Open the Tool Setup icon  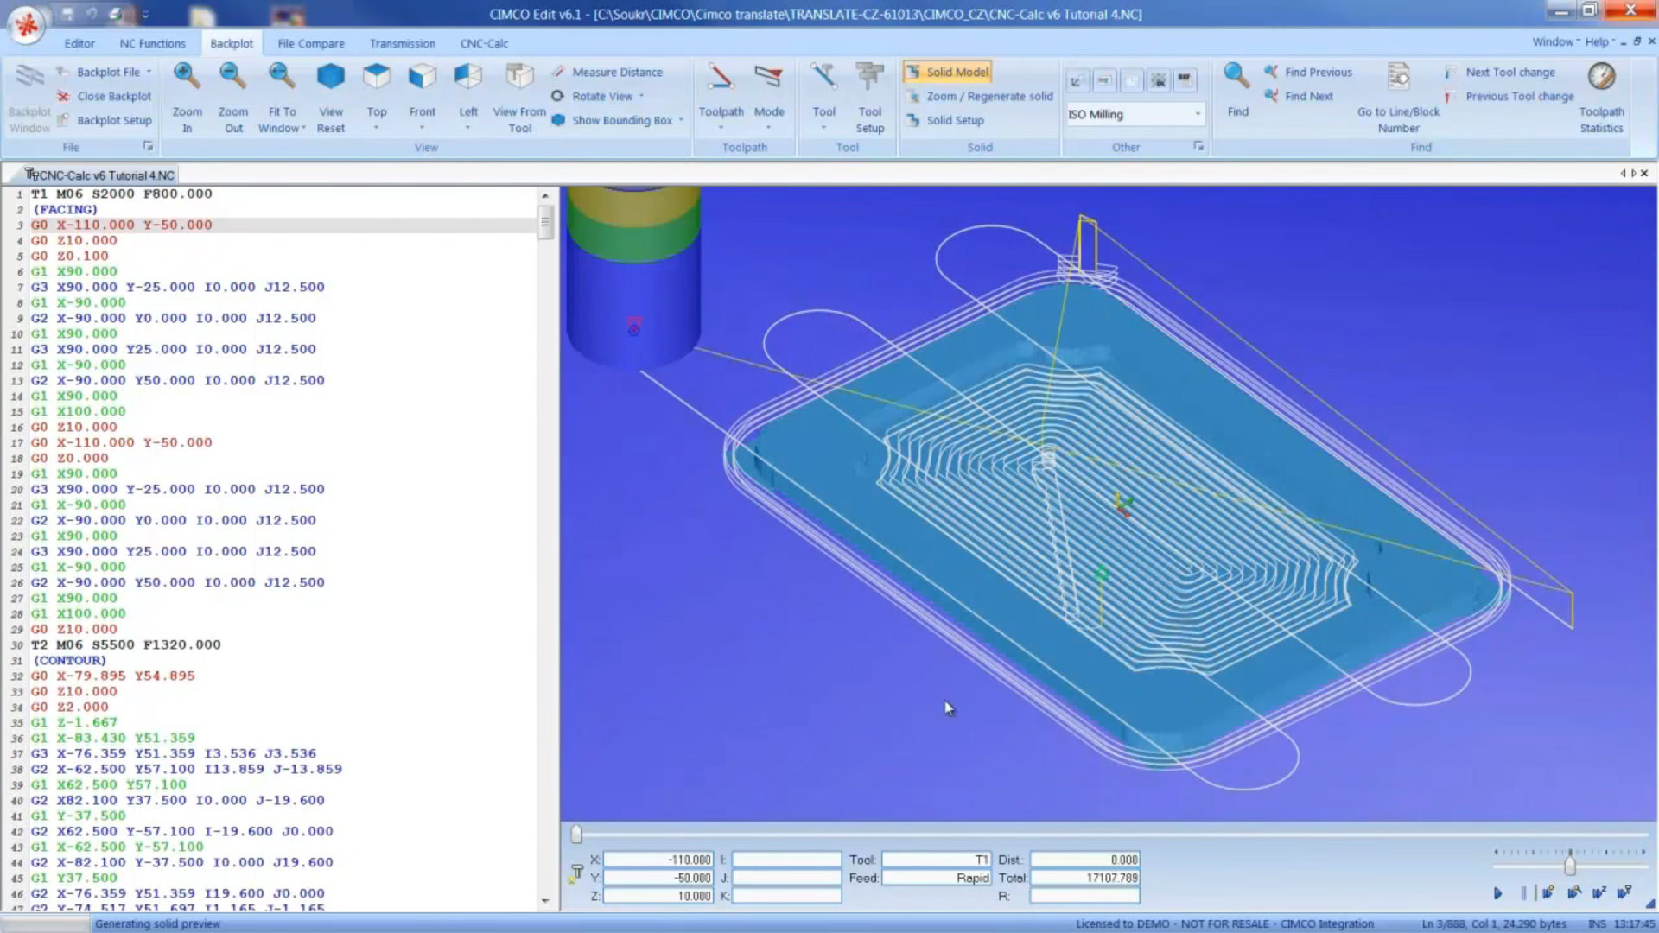[x=869, y=78]
